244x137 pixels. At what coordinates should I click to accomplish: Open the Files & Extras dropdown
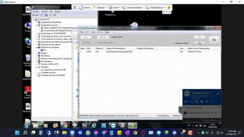pyautogui.click(x=155, y=8)
